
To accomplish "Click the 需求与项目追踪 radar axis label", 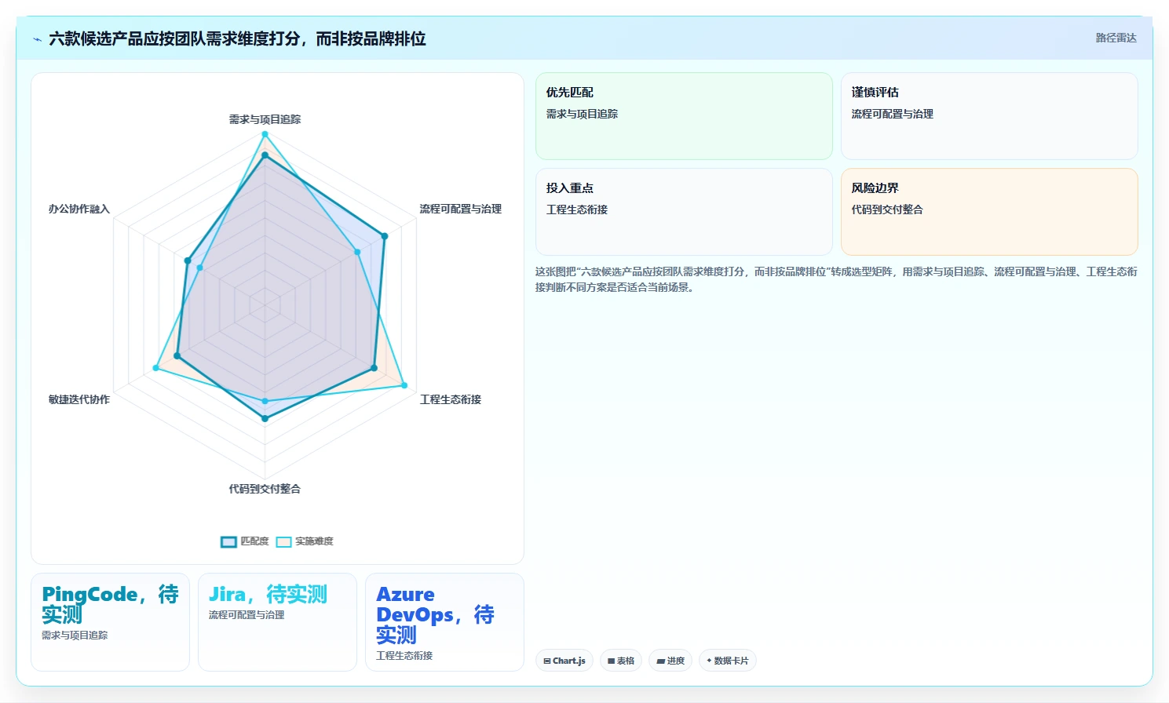I will point(265,119).
